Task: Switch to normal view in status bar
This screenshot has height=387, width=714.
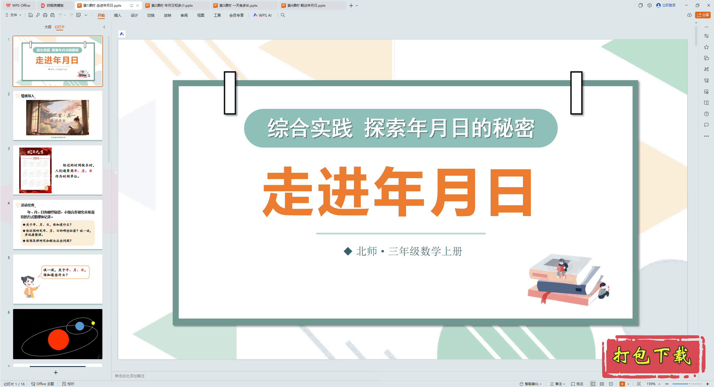Action: point(593,384)
